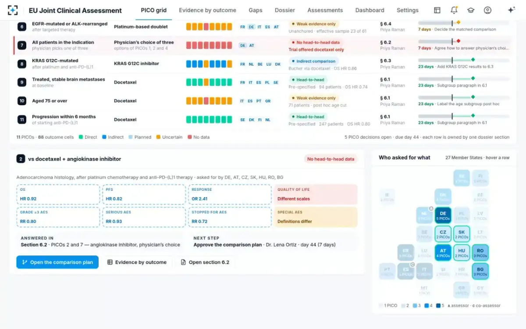Open the notifications bell
This screenshot has height=329, width=526.
[454, 10]
